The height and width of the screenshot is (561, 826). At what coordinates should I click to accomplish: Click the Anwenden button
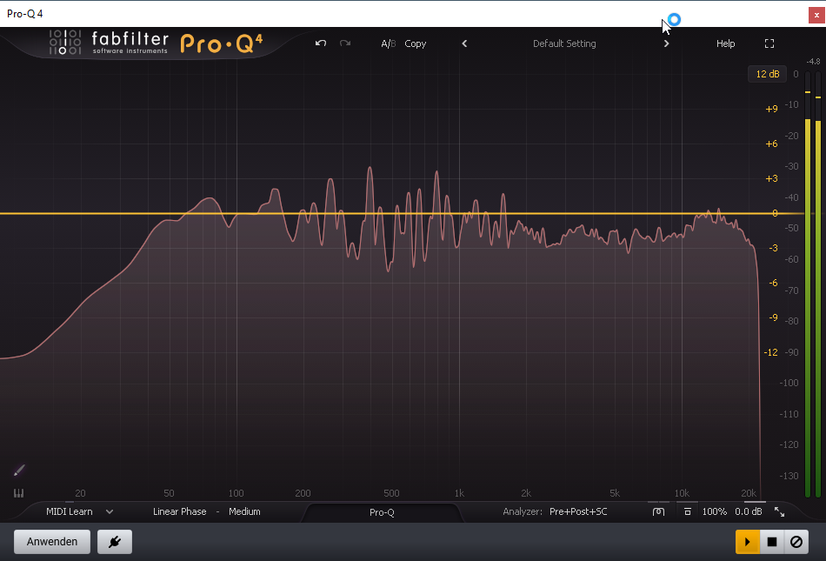point(52,542)
